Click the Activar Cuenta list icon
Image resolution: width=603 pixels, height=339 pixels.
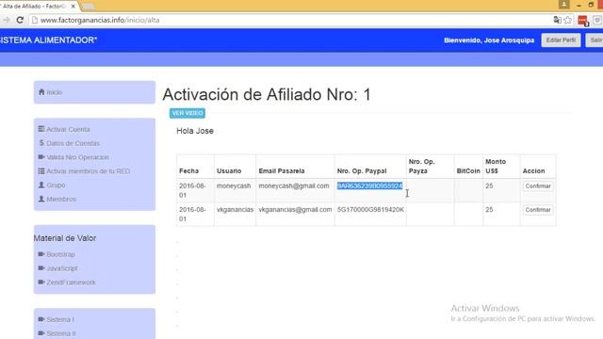[x=41, y=129]
